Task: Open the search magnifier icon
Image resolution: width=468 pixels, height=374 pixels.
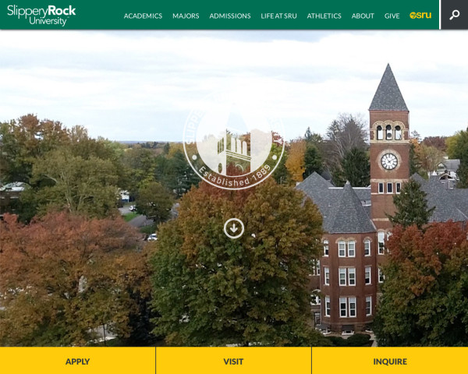Action: coord(454,15)
